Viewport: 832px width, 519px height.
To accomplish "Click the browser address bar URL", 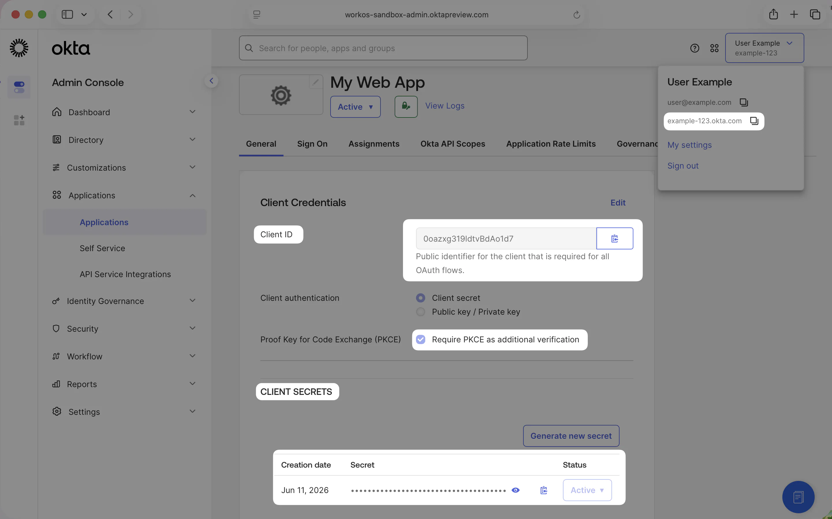I will (416, 14).
